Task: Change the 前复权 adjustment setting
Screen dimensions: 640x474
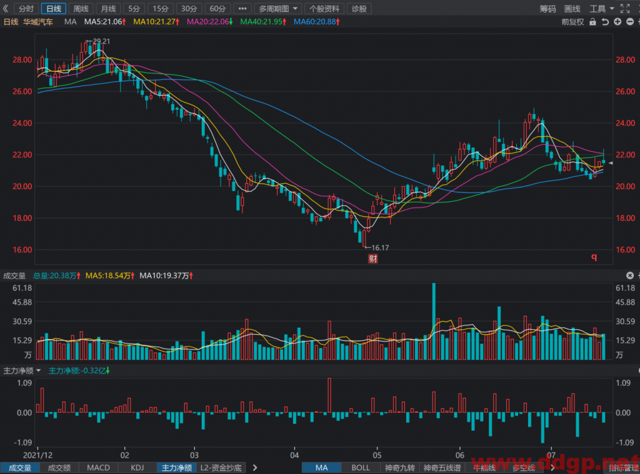Action: pyautogui.click(x=572, y=22)
